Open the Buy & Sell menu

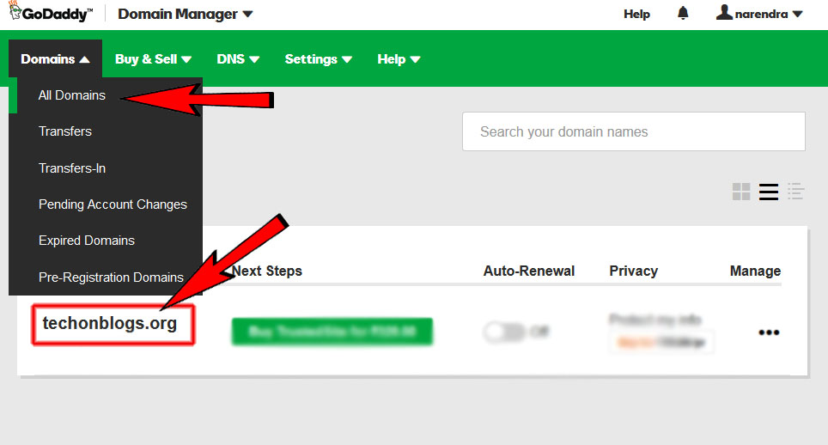(153, 59)
